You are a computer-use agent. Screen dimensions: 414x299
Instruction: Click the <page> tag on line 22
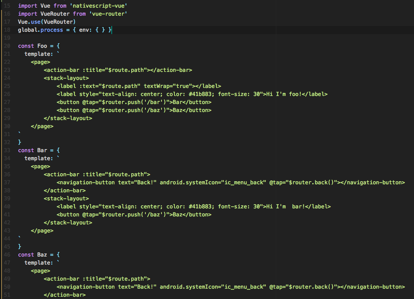coord(41,62)
